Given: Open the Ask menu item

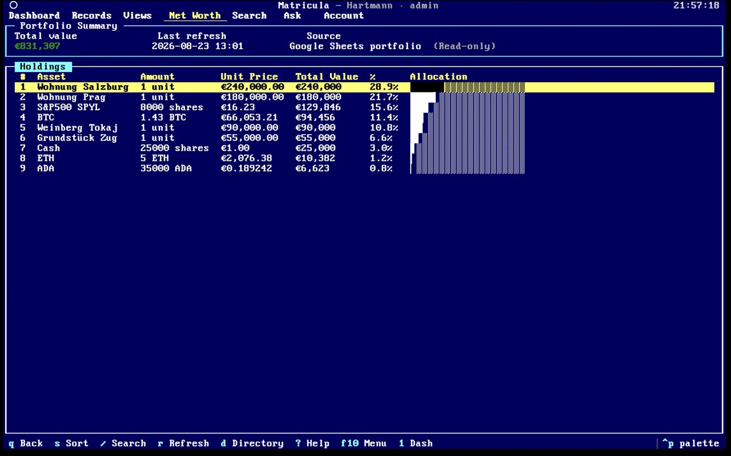Looking at the screenshot, I should (x=292, y=15).
